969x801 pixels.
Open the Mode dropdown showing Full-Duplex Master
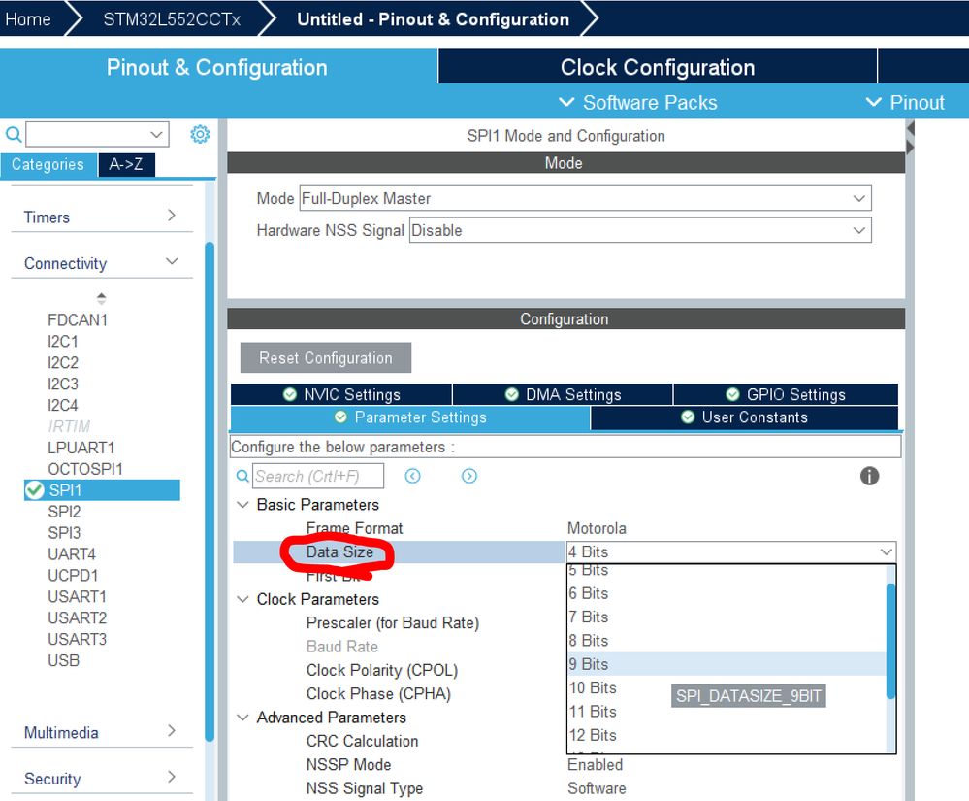click(x=585, y=198)
